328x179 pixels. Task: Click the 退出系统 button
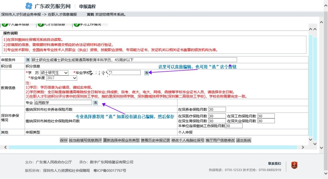[243, 140]
